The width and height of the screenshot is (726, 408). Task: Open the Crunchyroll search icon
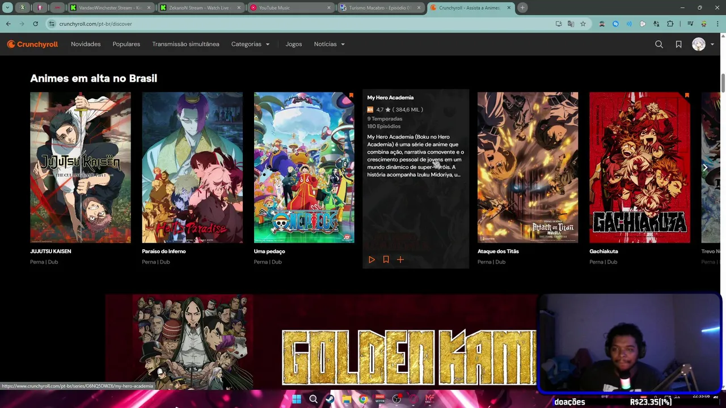click(x=659, y=44)
